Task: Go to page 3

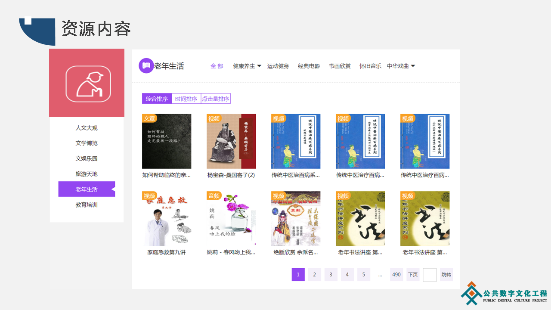Action: pyautogui.click(x=331, y=275)
